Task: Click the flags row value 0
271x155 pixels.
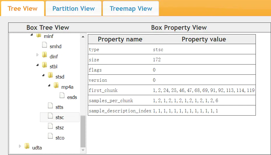Action: pos(154,70)
